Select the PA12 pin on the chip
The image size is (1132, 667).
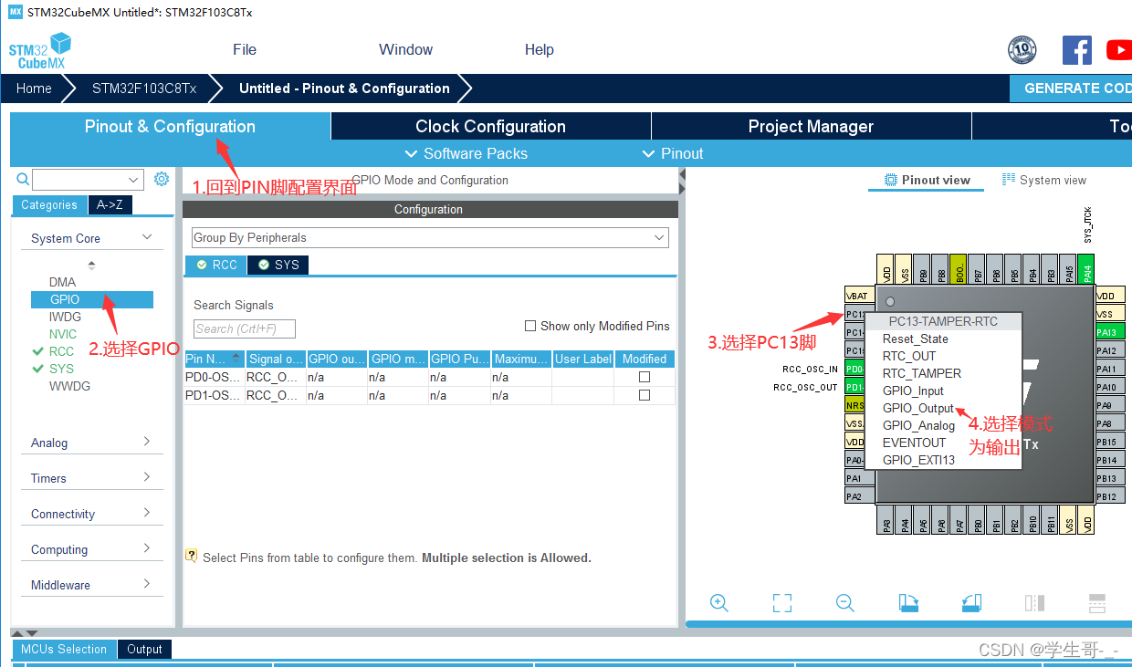(x=1109, y=350)
